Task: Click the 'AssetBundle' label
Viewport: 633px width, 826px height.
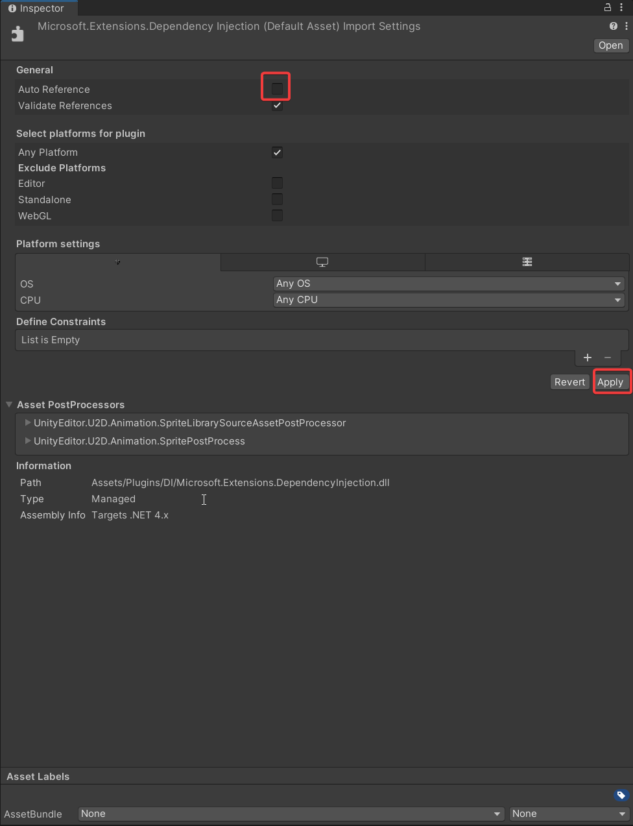Action: click(33, 814)
